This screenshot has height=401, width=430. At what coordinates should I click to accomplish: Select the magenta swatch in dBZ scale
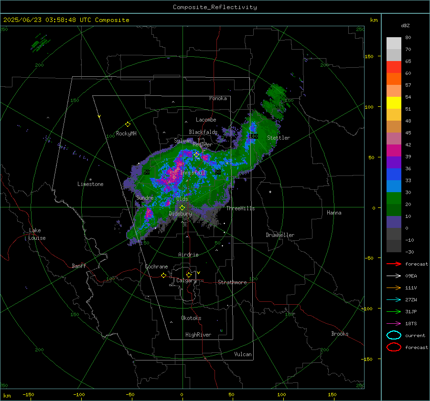[x=394, y=151]
